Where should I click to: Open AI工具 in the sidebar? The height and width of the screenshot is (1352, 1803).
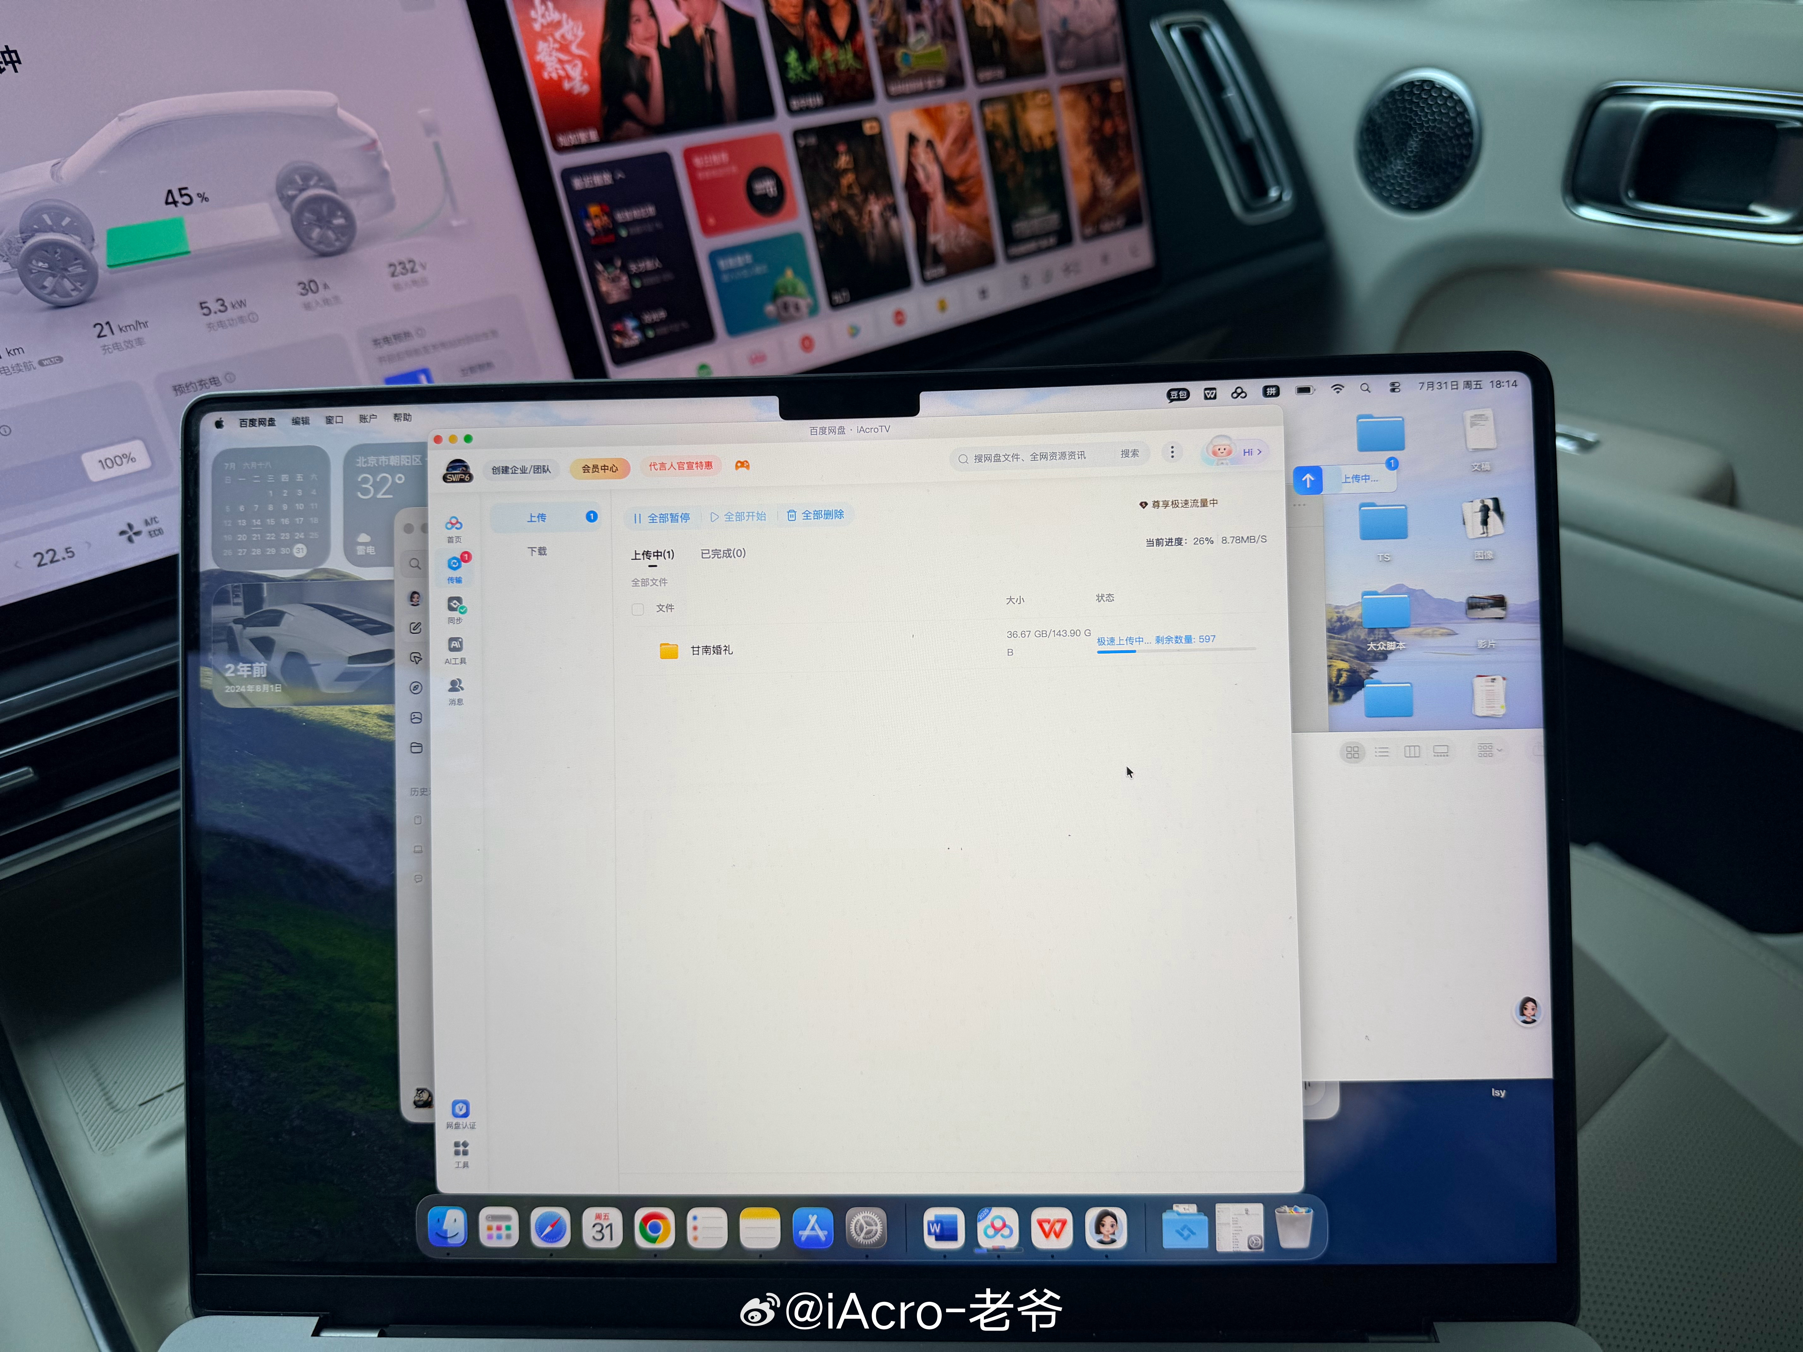tap(455, 650)
